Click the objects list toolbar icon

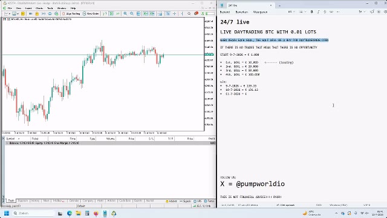click(168, 13)
